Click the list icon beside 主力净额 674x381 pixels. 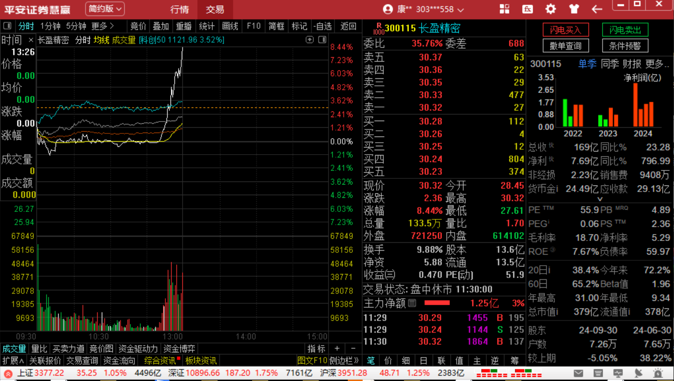412,303
